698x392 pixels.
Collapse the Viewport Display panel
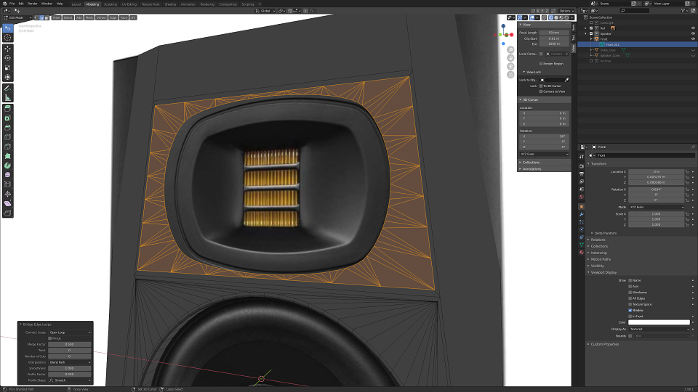[603, 272]
